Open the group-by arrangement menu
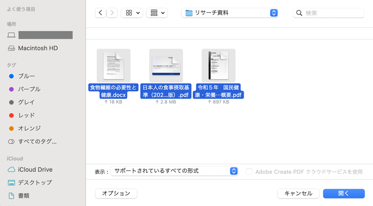This screenshot has height=206, width=373. click(157, 13)
